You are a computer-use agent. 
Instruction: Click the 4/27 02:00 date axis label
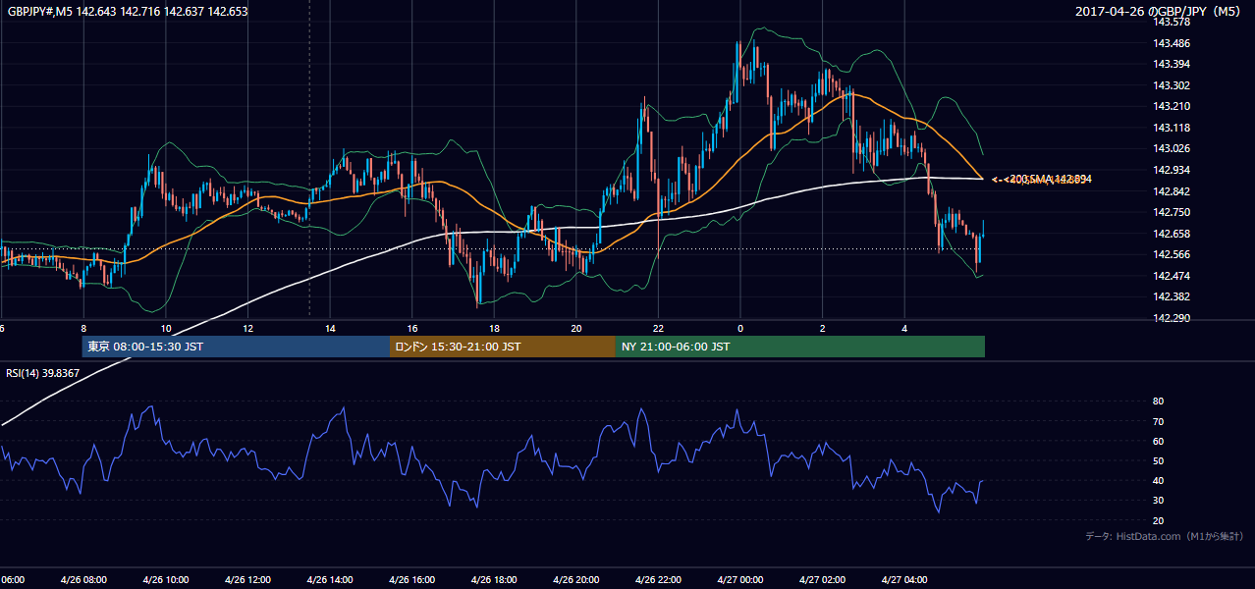coord(823,579)
